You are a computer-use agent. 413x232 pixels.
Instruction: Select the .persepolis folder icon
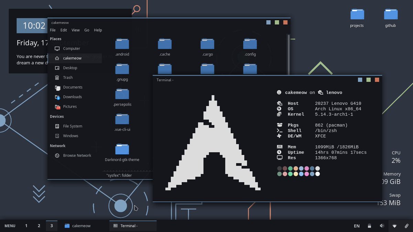coord(122,94)
